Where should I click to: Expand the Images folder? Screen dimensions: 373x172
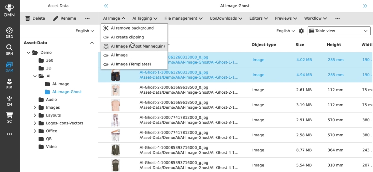pos(35,107)
